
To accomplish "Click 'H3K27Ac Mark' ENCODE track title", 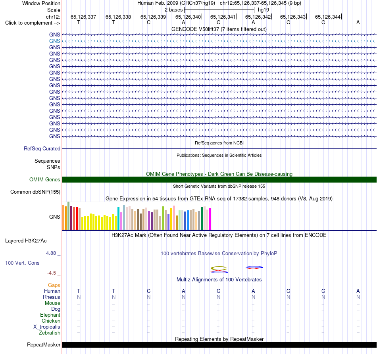I will pyautogui.click(x=219, y=235).
